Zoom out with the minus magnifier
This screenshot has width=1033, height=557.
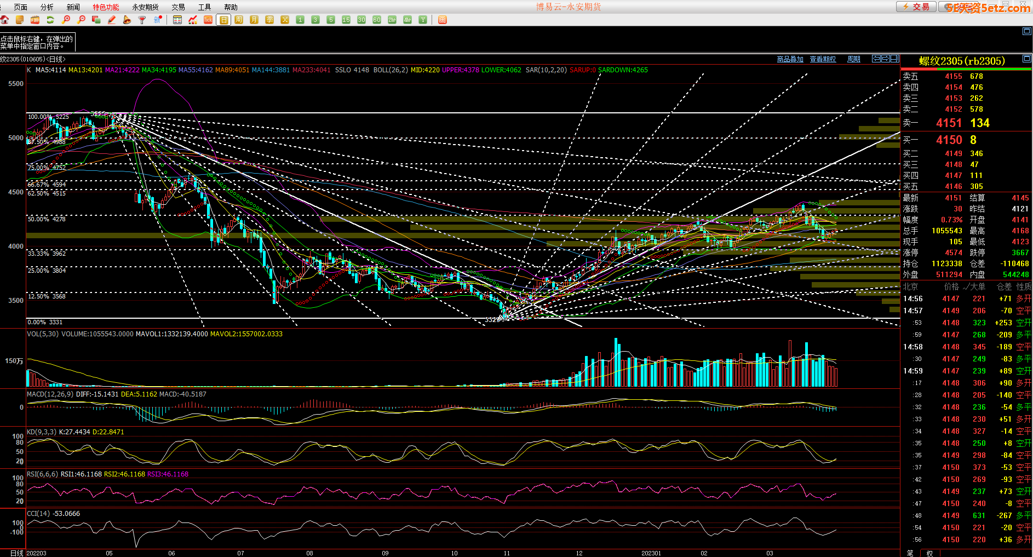[x=81, y=20]
